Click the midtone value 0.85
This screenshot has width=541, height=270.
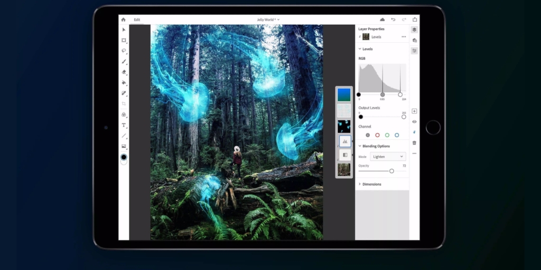click(x=383, y=99)
